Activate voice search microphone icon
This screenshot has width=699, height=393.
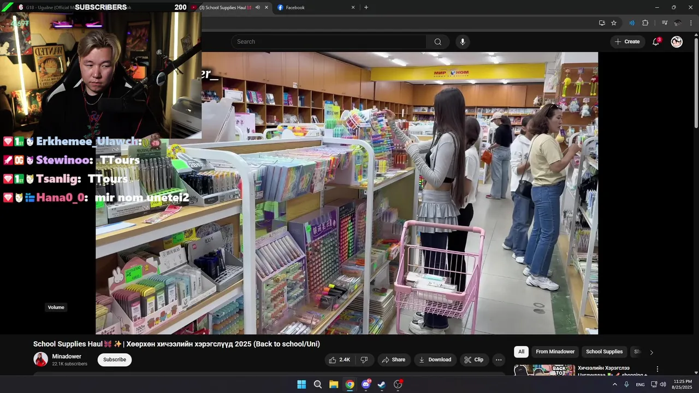[463, 42]
